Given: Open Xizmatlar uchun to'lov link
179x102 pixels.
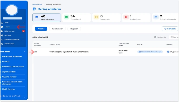Looking at the screenshot, I should tap(13, 67).
